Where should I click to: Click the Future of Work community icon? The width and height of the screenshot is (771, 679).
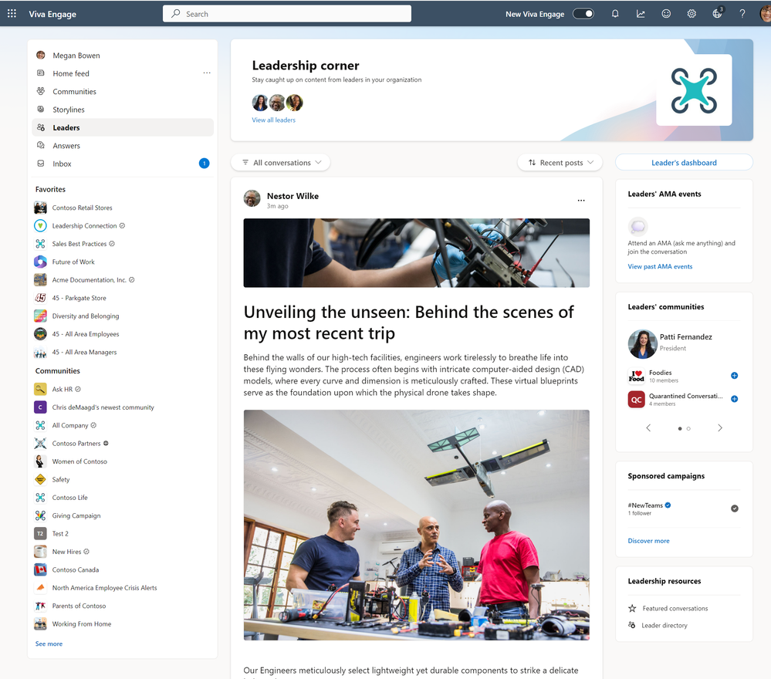click(x=40, y=262)
